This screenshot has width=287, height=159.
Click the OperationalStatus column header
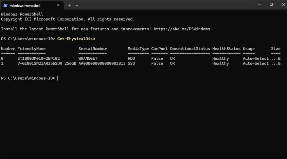coord(190,49)
